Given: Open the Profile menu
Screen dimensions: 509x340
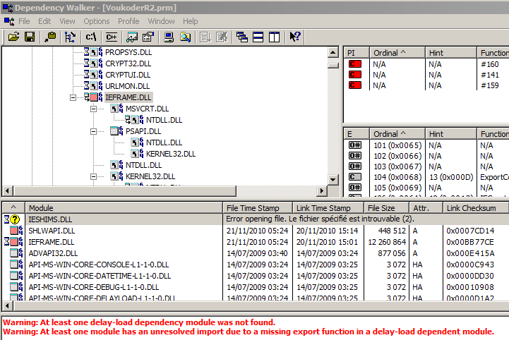Looking at the screenshot, I should 128,21.
